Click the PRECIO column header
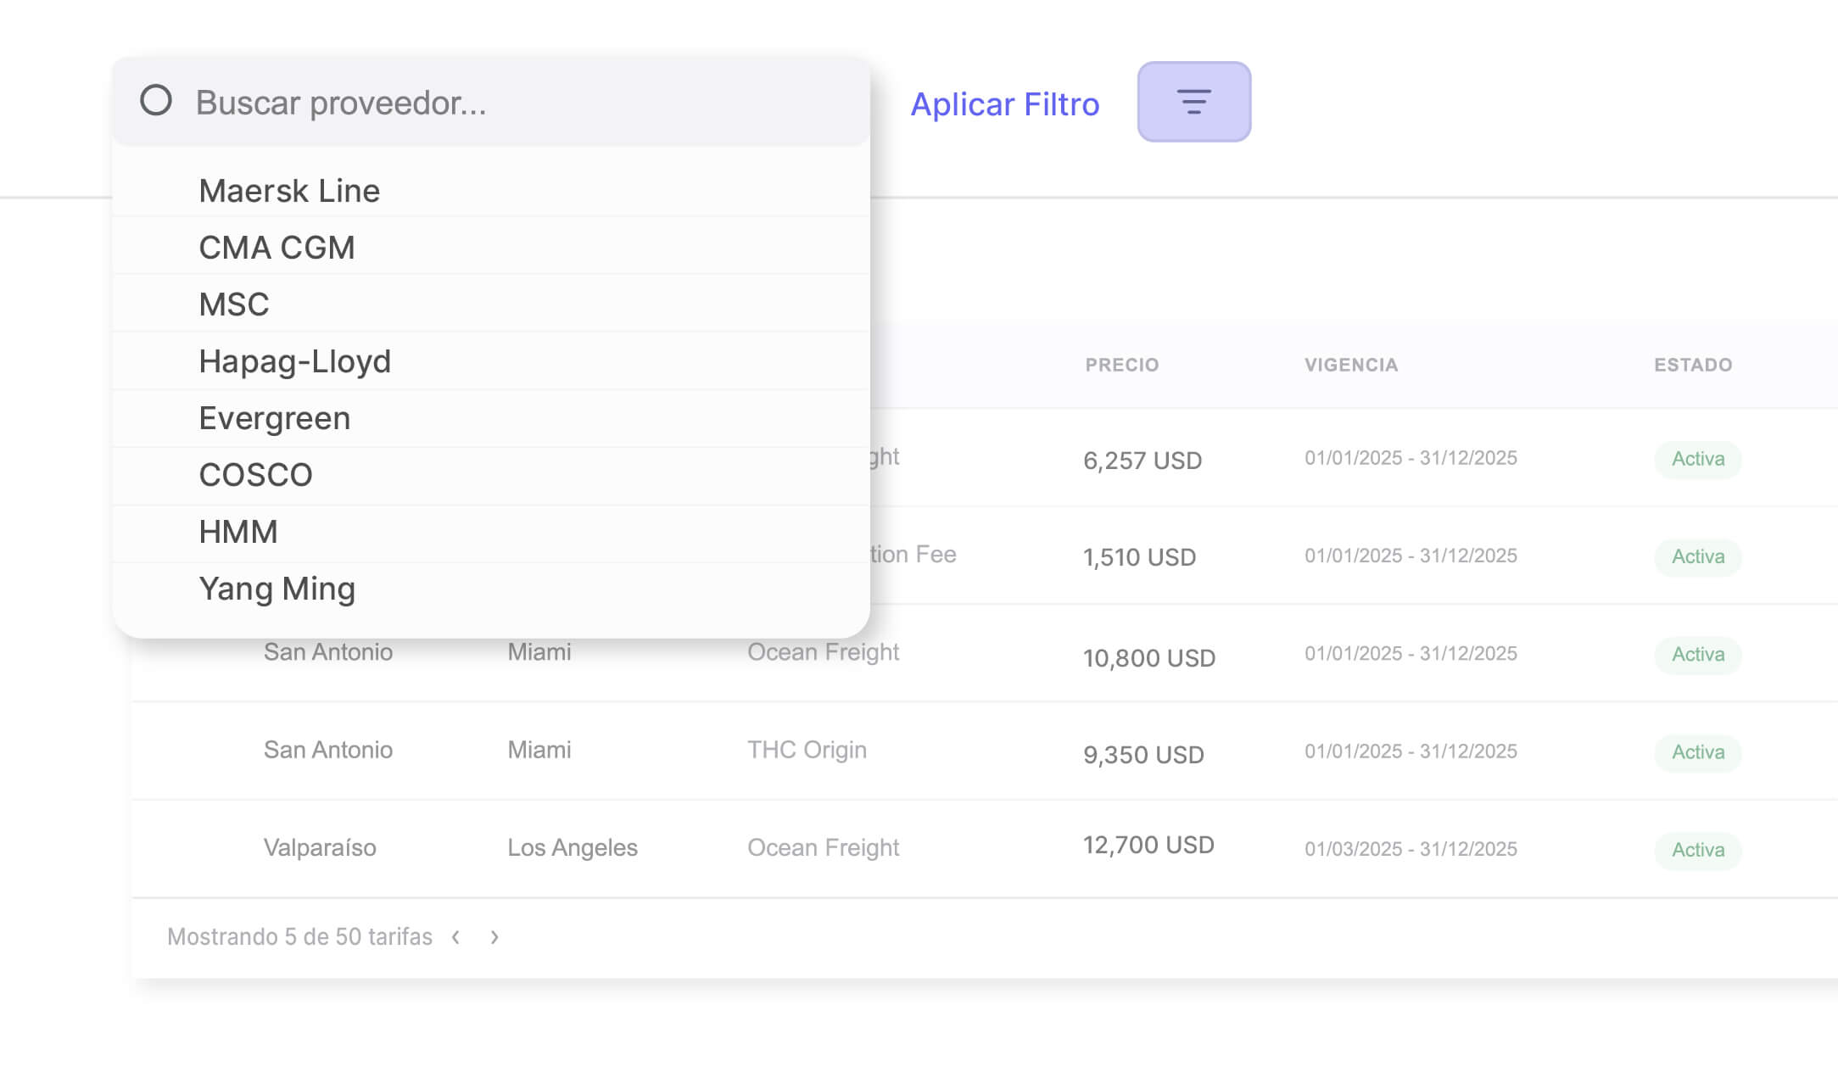 pyautogui.click(x=1121, y=365)
